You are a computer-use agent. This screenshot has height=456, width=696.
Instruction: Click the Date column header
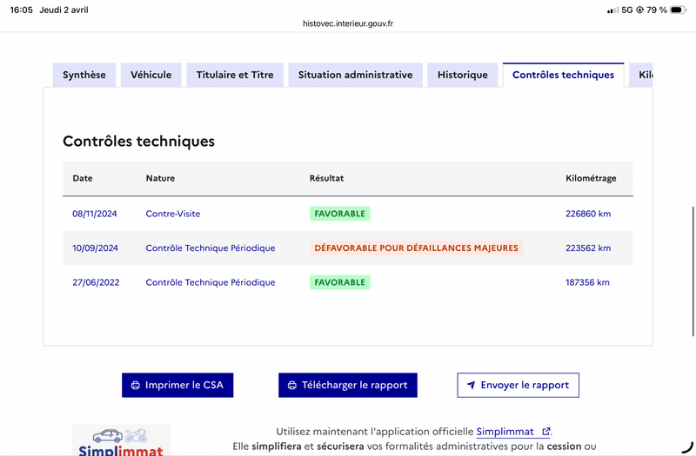pyautogui.click(x=83, y=178)
